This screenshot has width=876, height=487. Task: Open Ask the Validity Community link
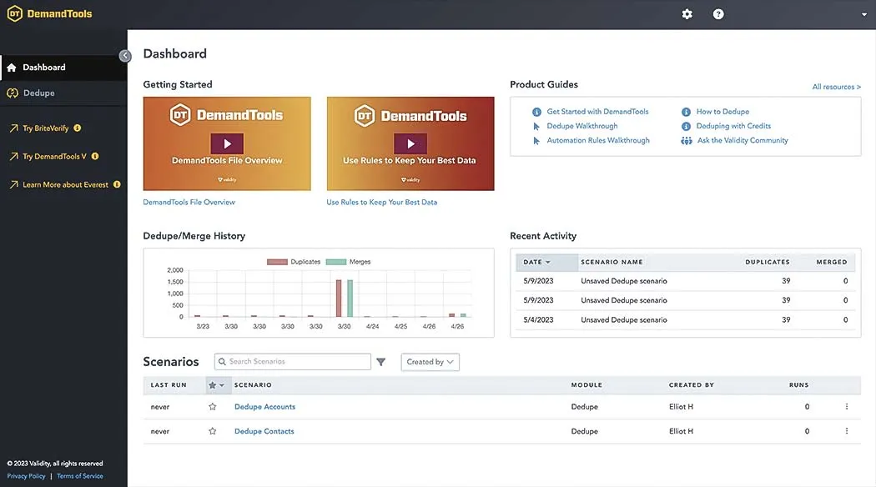click(743, 141)
